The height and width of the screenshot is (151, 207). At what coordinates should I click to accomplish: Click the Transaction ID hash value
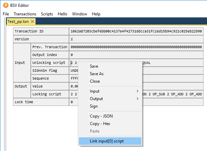136,31
